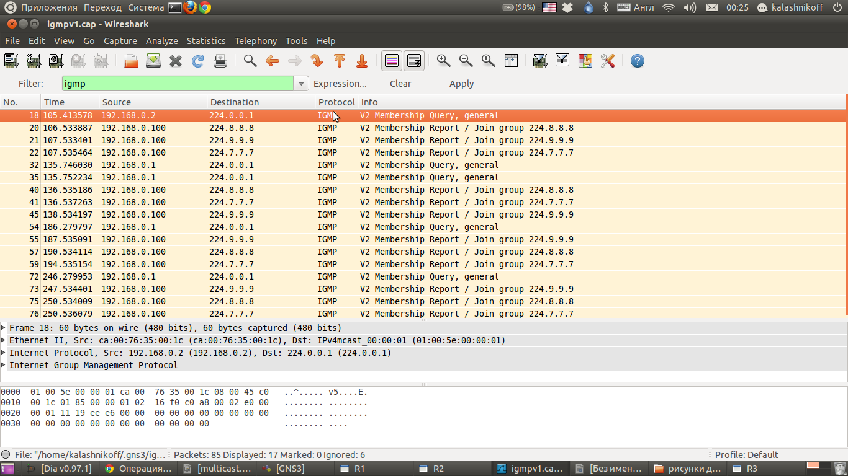848x476 pixels.
Task: Click the Zoom in icon
Action: pyautogui.click(x=443, y=61)
